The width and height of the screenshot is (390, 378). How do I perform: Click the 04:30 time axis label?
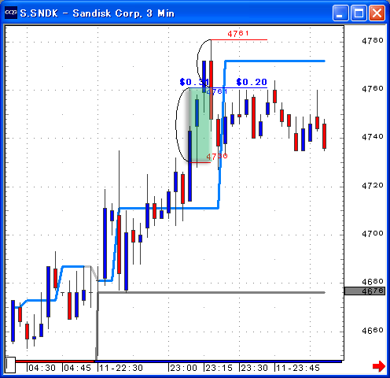(42, 368)
